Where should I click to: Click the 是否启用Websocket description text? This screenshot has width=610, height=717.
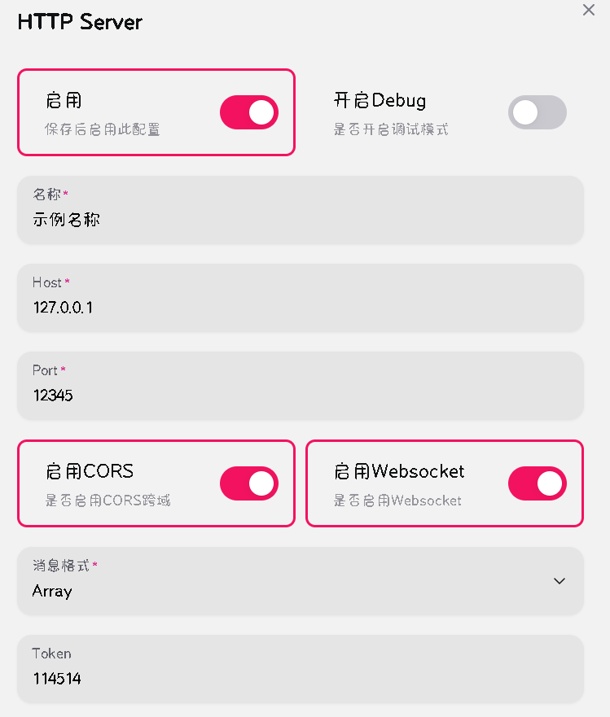[397, 501]
